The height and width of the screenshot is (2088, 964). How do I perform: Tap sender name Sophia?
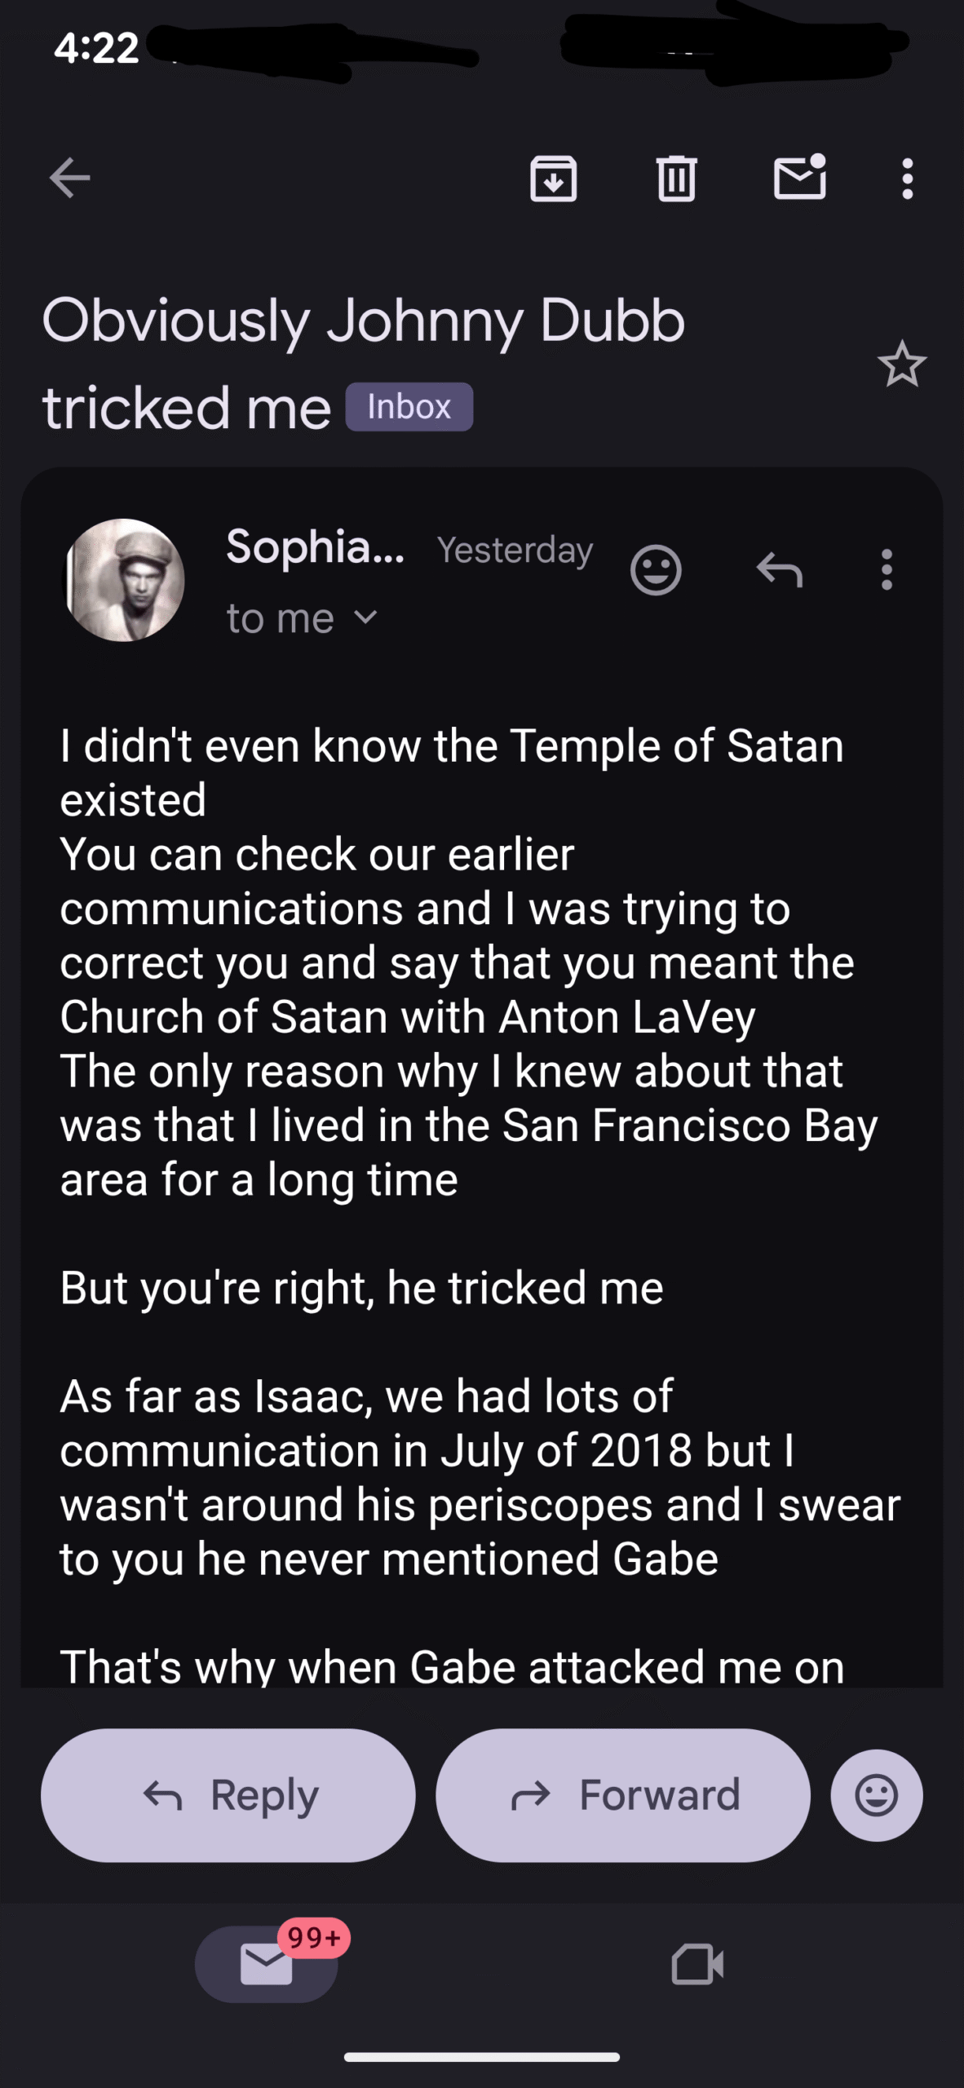315,546
